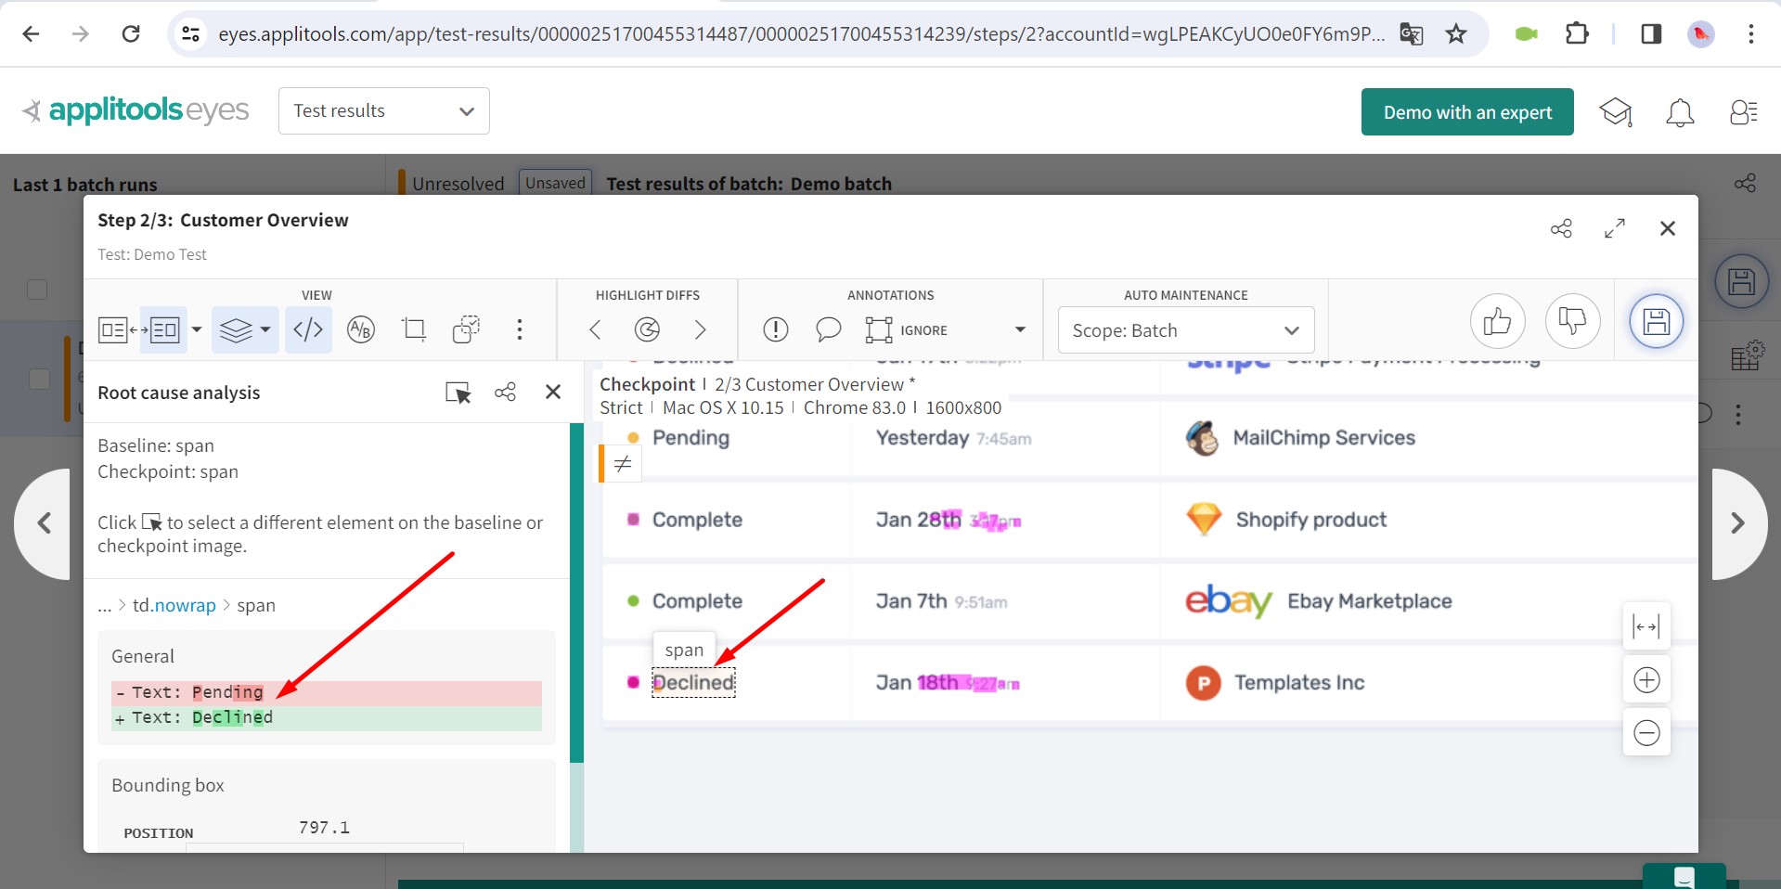Zoom in on the checkpoint image
The image size is (1781, 889).
pyautogui.click(x=1646, y=680)
